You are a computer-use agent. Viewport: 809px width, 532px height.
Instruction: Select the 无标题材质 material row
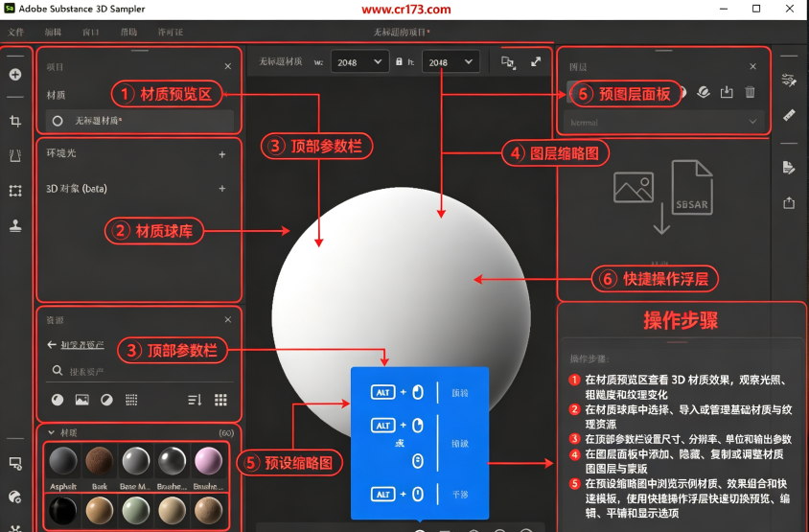139,121
